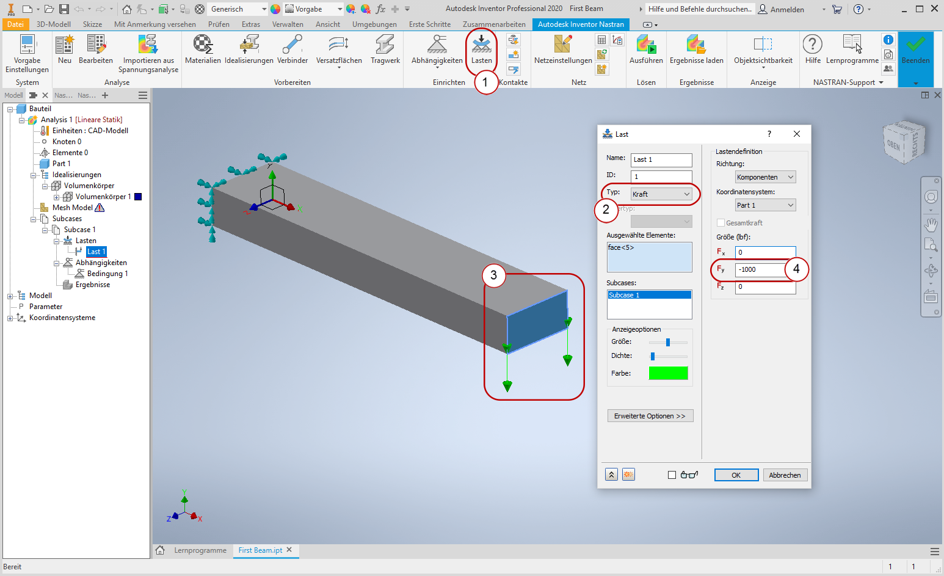The height and width of the screenshot is (576, 944).
Task: Click the shopping cart icon
Action: point(837,9)
